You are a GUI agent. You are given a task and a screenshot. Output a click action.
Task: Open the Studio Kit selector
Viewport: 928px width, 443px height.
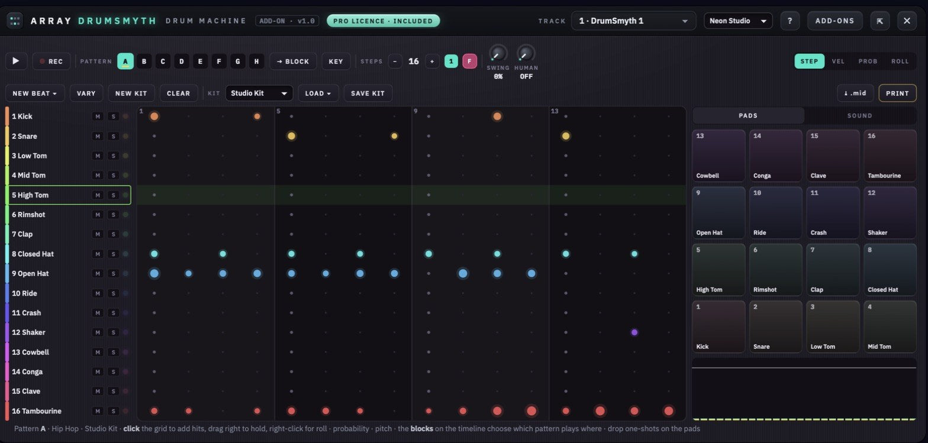pyautogui.click(x=259, y=93)
